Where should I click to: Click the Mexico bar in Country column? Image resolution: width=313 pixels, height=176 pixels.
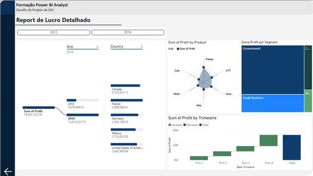(x=127, y=130)
